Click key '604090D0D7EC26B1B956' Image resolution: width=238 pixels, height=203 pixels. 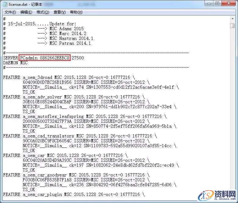(x=47, y=82)
